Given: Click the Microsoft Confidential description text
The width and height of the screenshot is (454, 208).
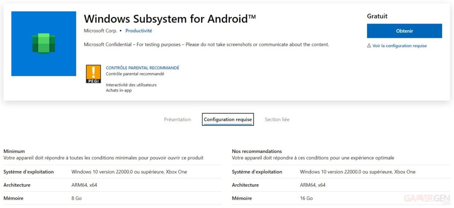Looking at the screenshot, I should click(207, 45).
